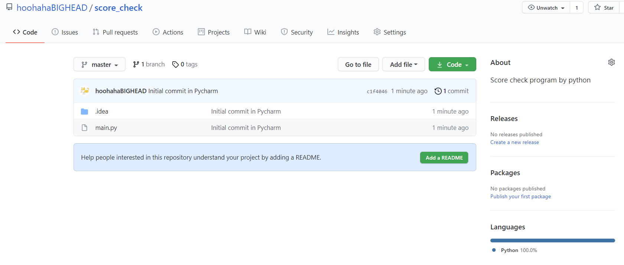Open hoohahaBIGHEAD author link in commit bar
This screenshot has height=265, width=624.
[x=121, y=91]
